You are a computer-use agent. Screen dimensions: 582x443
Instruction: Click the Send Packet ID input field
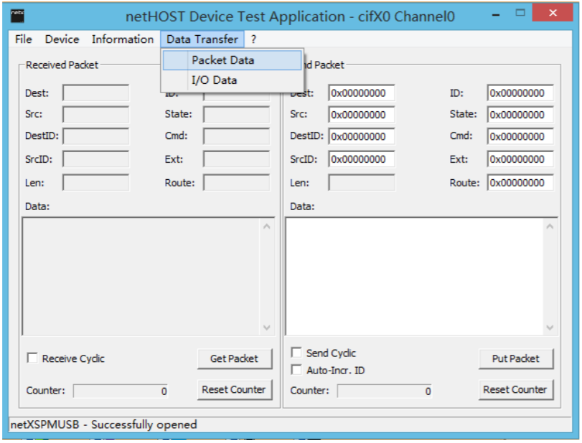520,93
